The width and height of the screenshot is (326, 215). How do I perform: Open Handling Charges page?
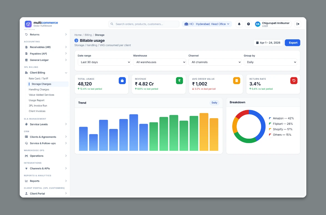point(39,89)
